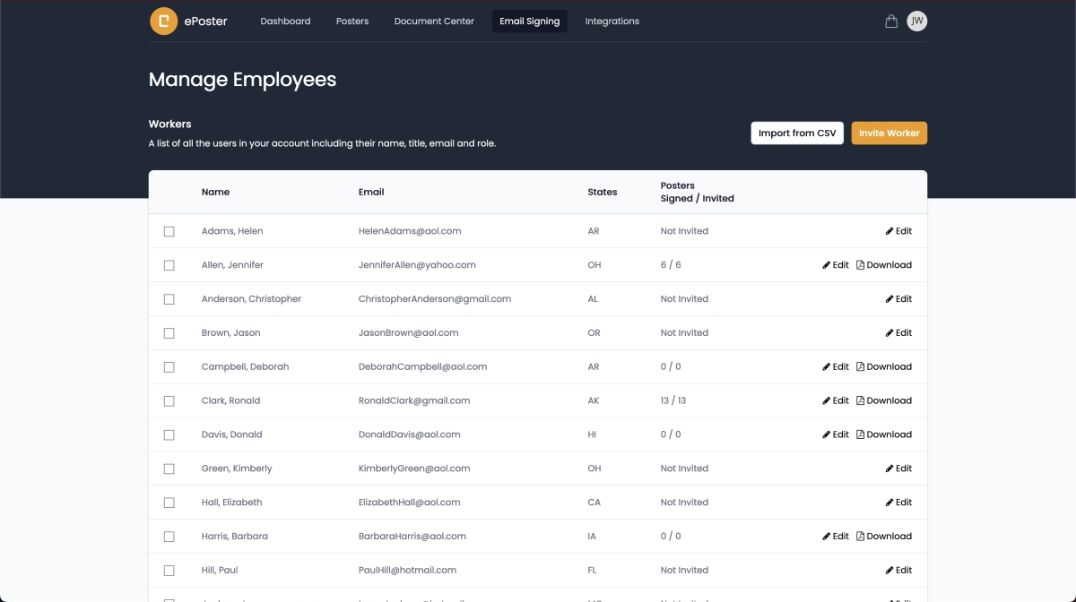
Task: Click the Download icon for Harris, Barbara
Action: click(x=863, y=536)
